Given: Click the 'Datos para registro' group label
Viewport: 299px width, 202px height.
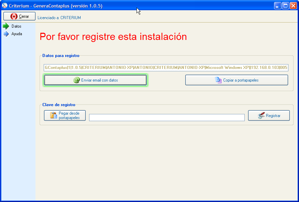Looking at the screenshot, I should click(x=61, y=56).
